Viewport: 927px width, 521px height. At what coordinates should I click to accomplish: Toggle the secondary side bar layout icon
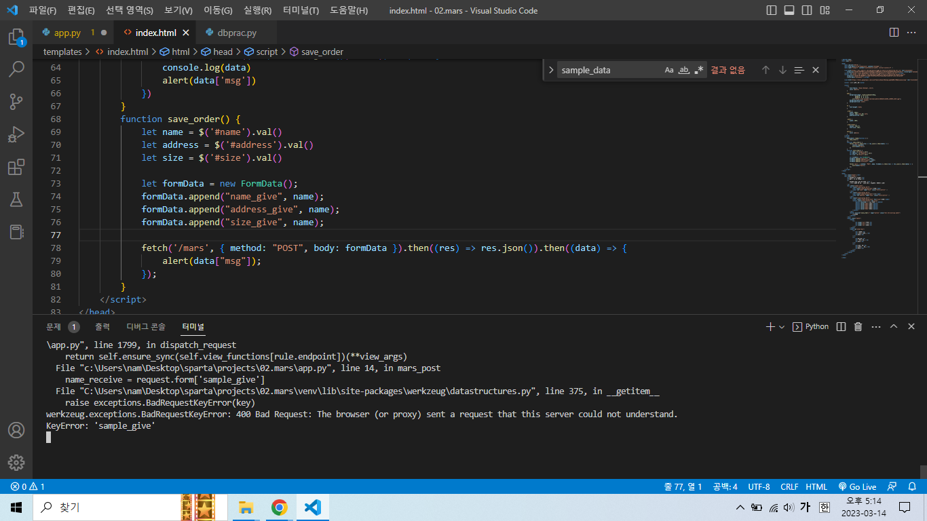click(807, 10)
